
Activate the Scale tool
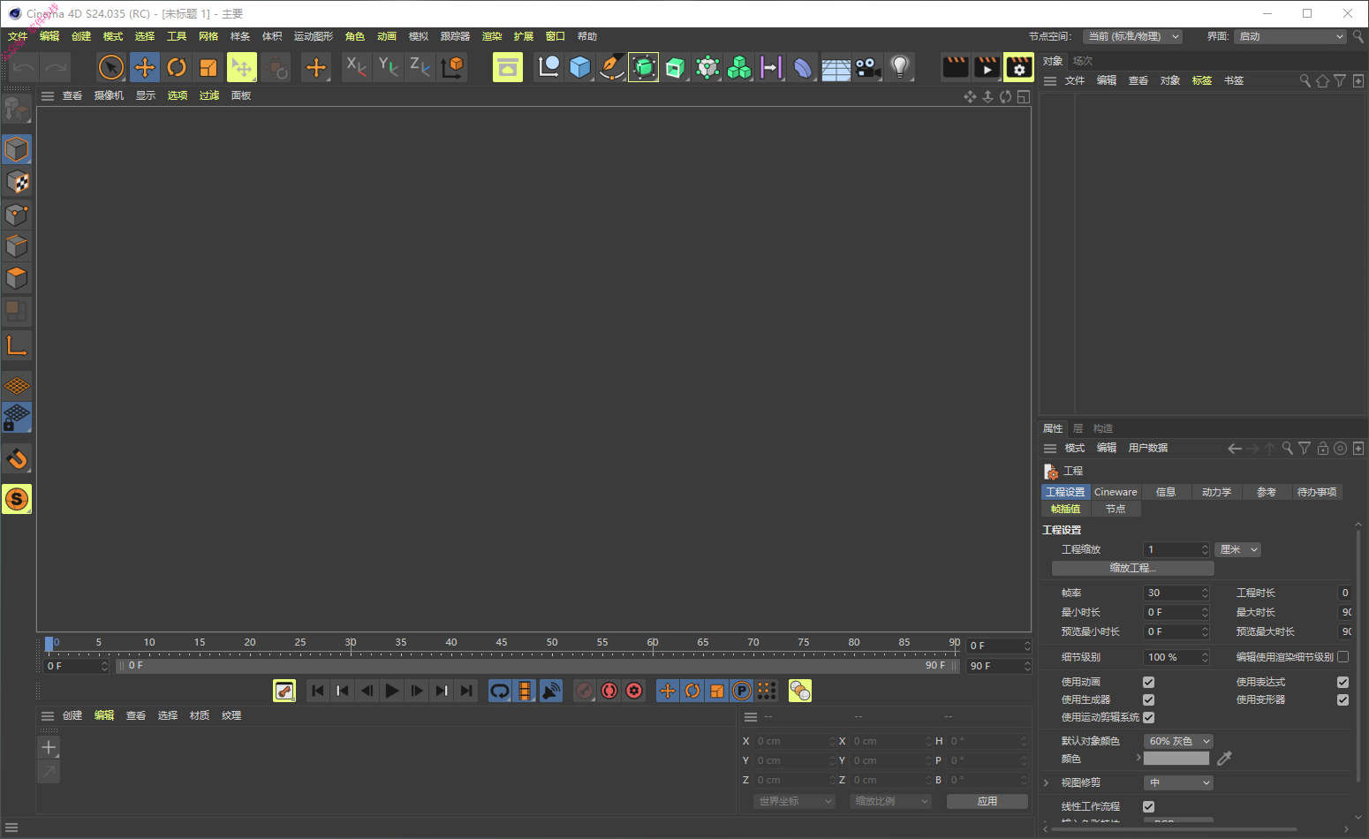pyautogui.click(x=208, y=67)
